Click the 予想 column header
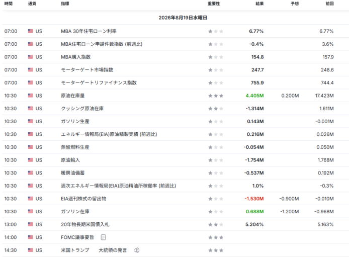This screenshot has width=349, height=259. coord(295,4)
